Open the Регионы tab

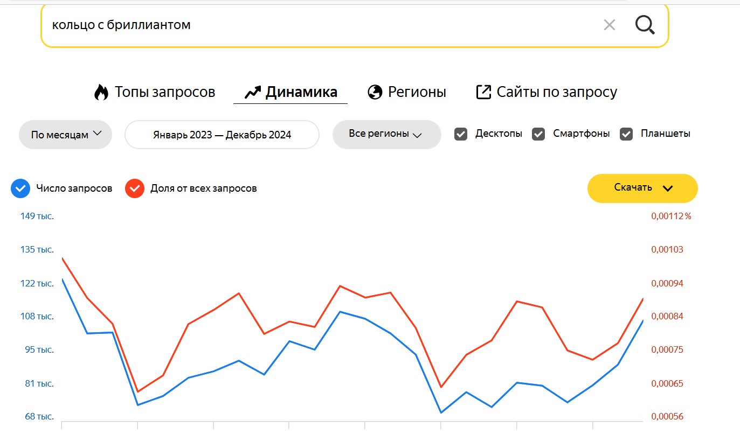[x=407, y=92]
